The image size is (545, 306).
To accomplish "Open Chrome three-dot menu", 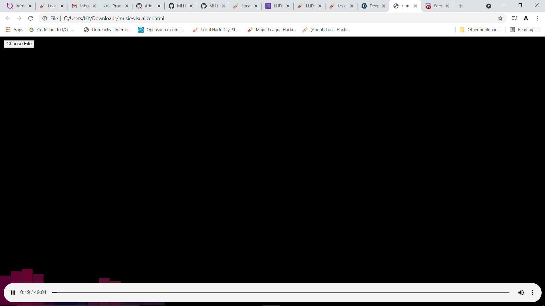I will tap(537, 18).
